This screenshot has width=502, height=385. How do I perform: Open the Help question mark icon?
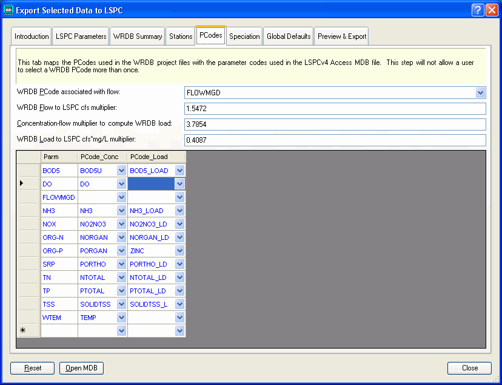(x=478, y=10)
